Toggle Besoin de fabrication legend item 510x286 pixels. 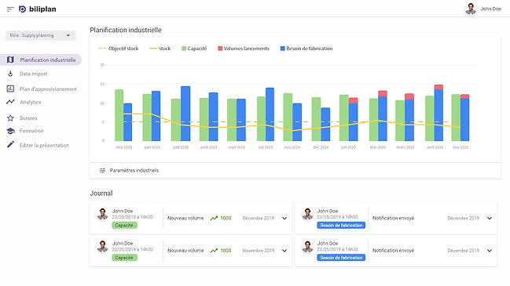[306, 49]
